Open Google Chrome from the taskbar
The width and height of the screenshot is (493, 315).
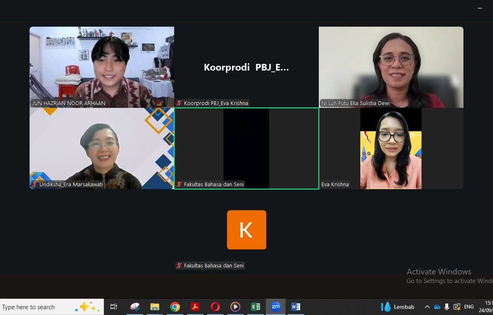(175, 307)
